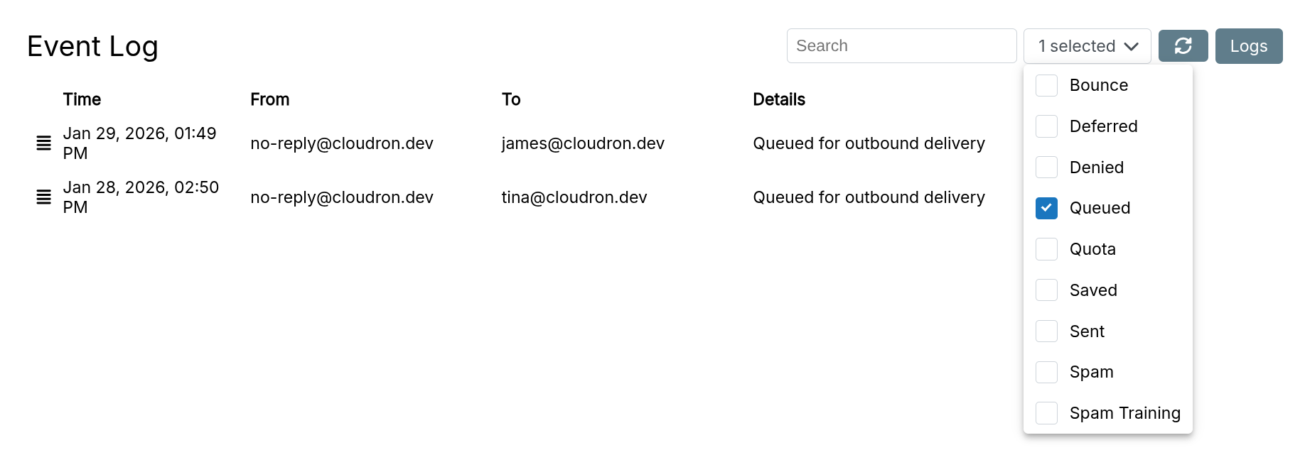Focus the Search input field
This screenshot has width=1305, height=472.
(901, 46)
